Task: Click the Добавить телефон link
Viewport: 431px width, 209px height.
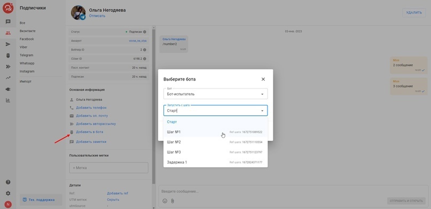Action: click(91, 108)
